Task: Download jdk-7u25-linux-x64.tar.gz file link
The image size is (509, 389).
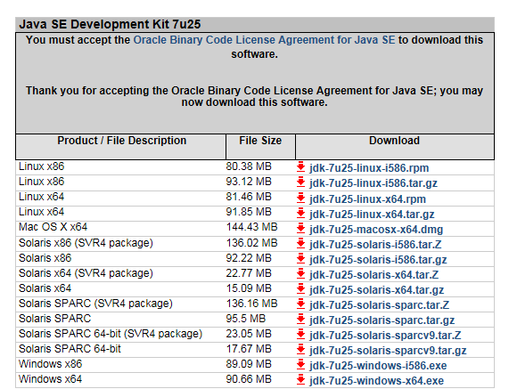Action: tap(372, 215)
